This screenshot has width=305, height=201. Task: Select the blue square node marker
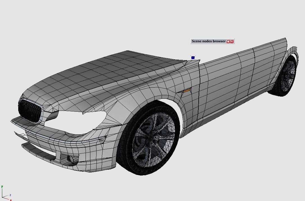point(193,58)
